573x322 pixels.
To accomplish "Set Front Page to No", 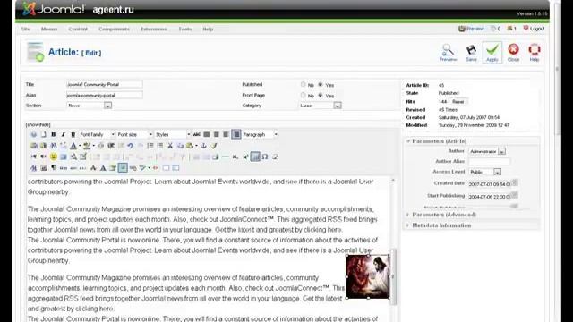I will (303, 96).
